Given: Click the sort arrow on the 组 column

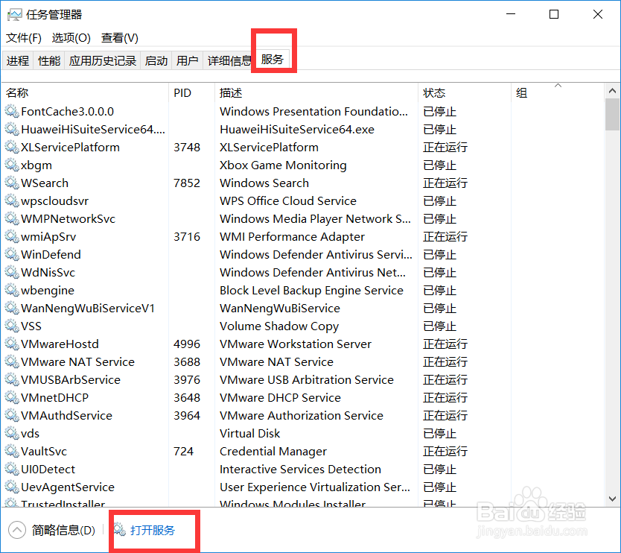Looking at the screenshot, I should (x=559, y=86).
